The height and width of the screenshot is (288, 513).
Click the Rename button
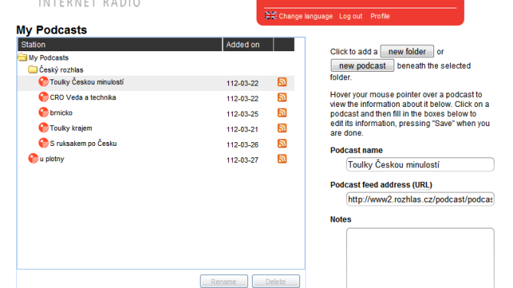click(224, 281)
